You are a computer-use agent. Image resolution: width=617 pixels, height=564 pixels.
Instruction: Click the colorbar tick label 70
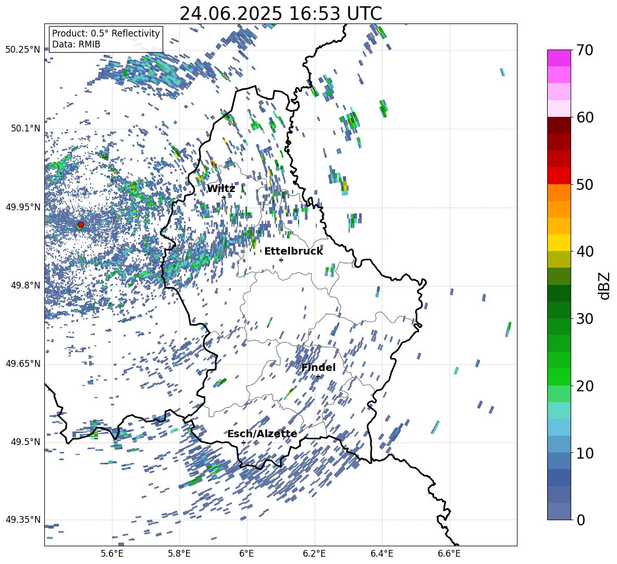click(585, 50)
